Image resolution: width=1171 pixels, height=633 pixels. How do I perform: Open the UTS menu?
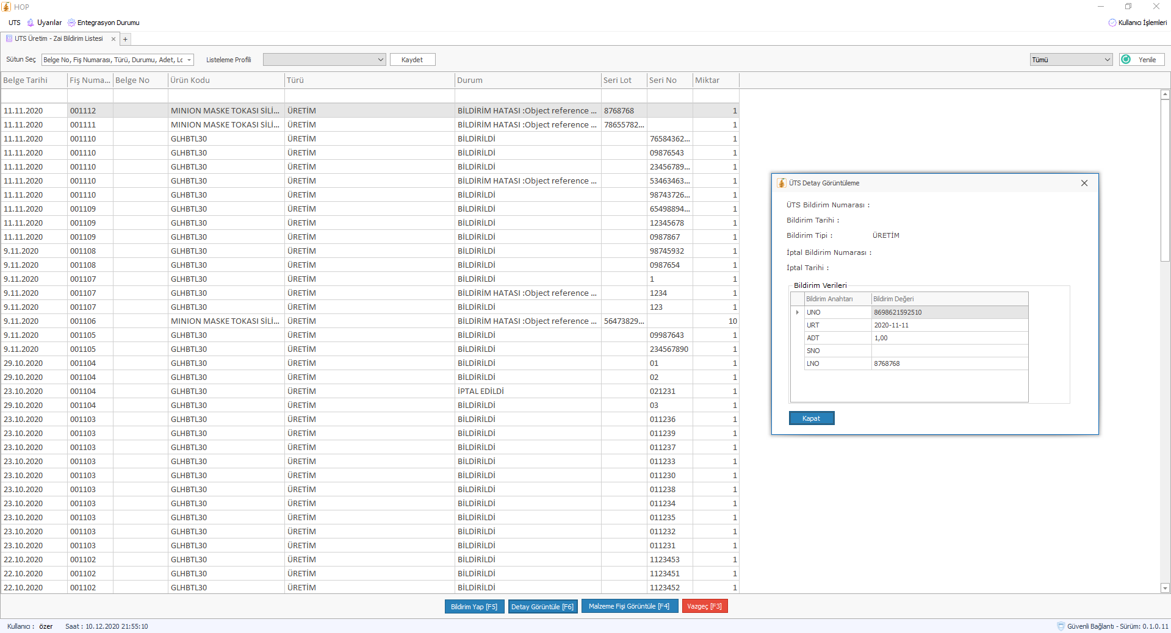(x=14, y=23)
